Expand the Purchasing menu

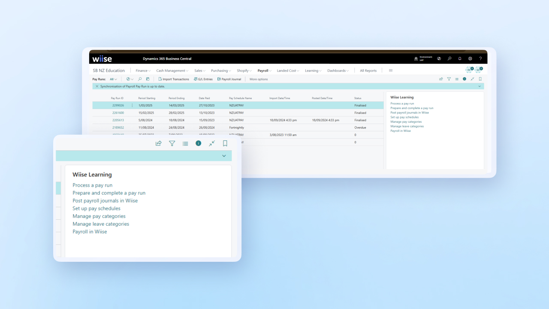[x=221, y=70]
